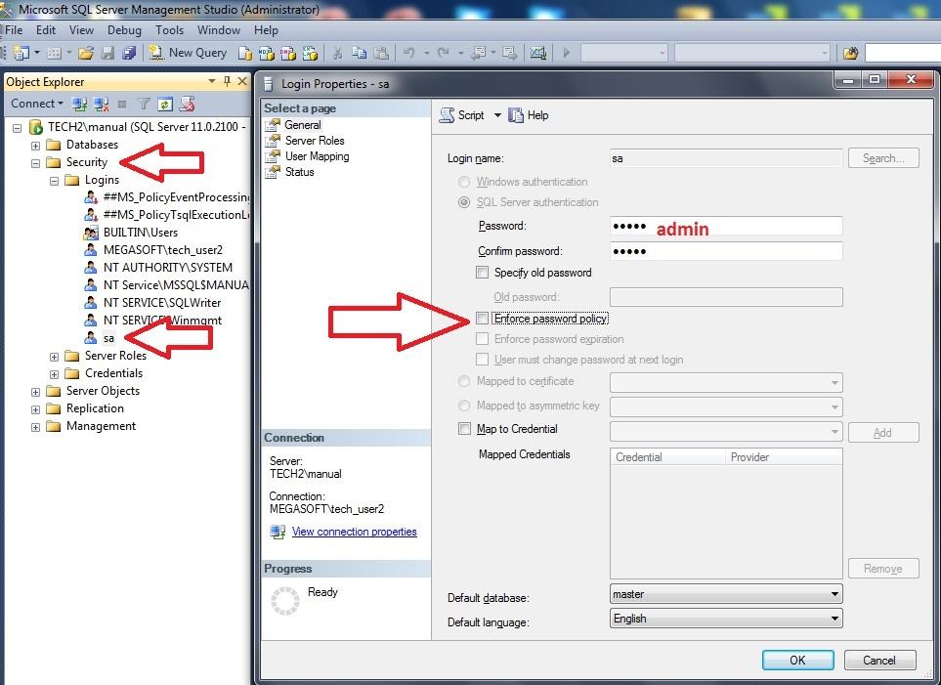The height and width of the screenshot is (685, 941).
Task: Click the New Project toolbar icon
Action: coord(21,53)
